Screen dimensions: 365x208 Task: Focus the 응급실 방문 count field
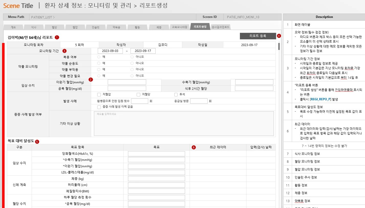click(199, 101)
